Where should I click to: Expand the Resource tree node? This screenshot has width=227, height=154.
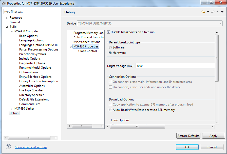click(7, 18)
